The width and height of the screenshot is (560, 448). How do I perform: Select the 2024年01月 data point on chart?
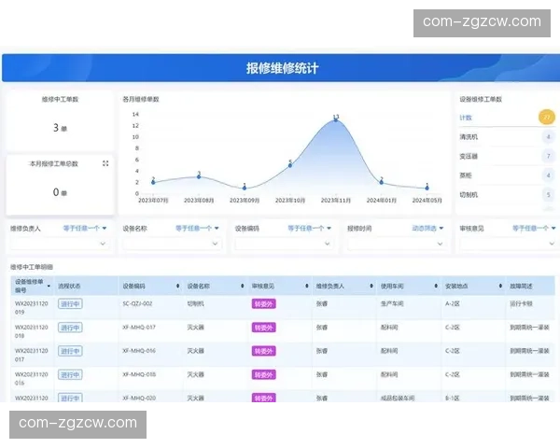click(382, 182)
